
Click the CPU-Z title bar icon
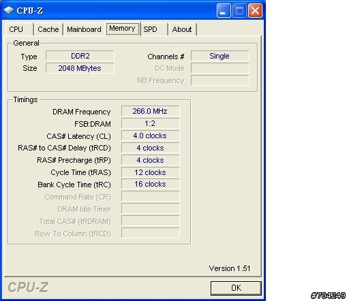tap(9, 10)
